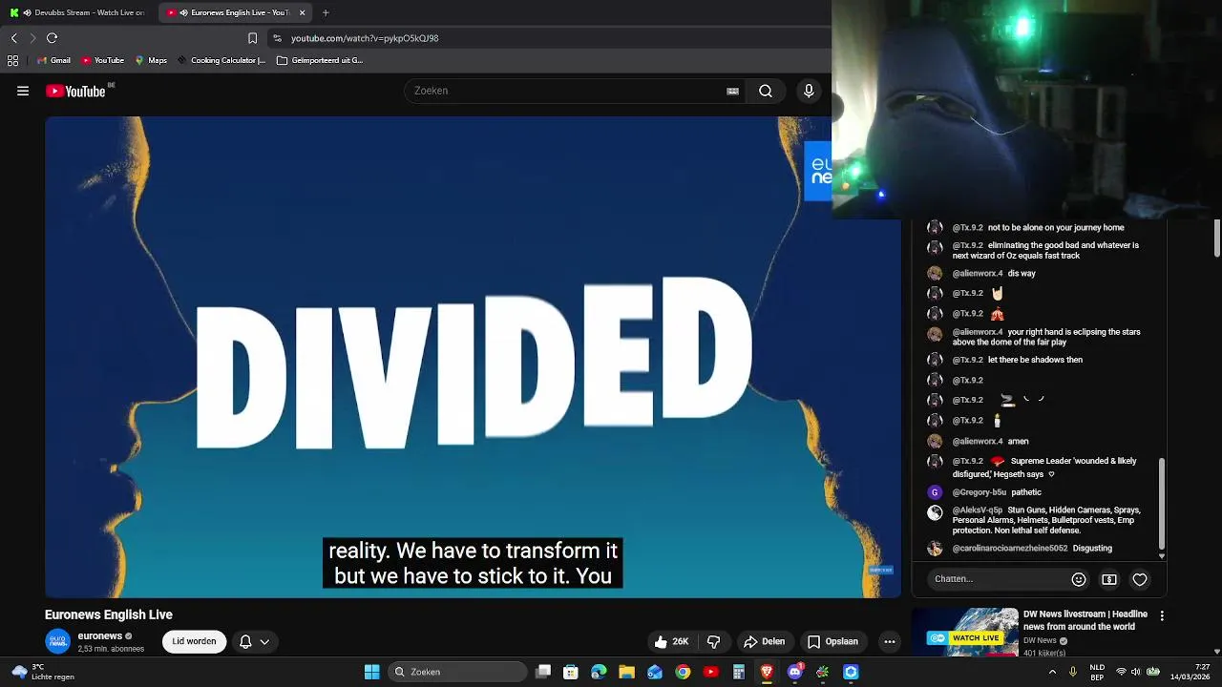Open YouTube bookmark in bookmarks bar

point(102,60)
